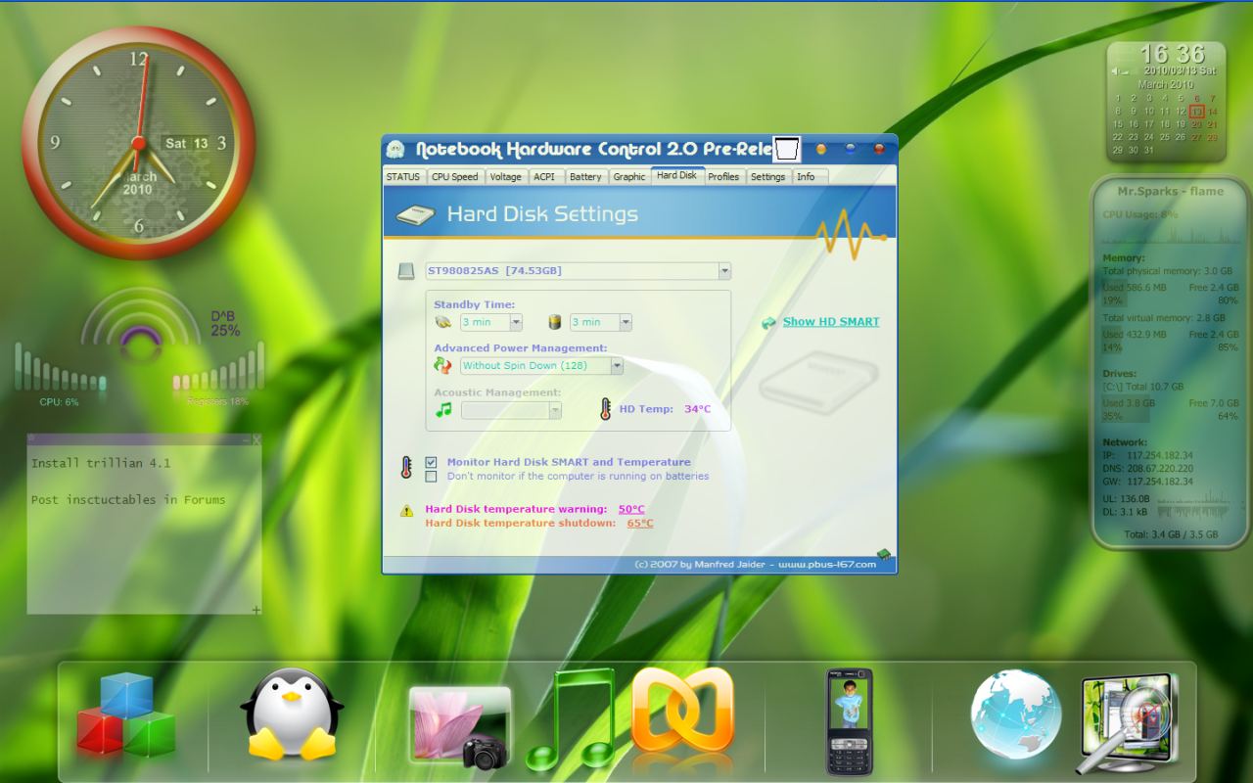Open the Nokia phone dock icon
Viewport: 1253px width, 783px height.
coord(849,721)
